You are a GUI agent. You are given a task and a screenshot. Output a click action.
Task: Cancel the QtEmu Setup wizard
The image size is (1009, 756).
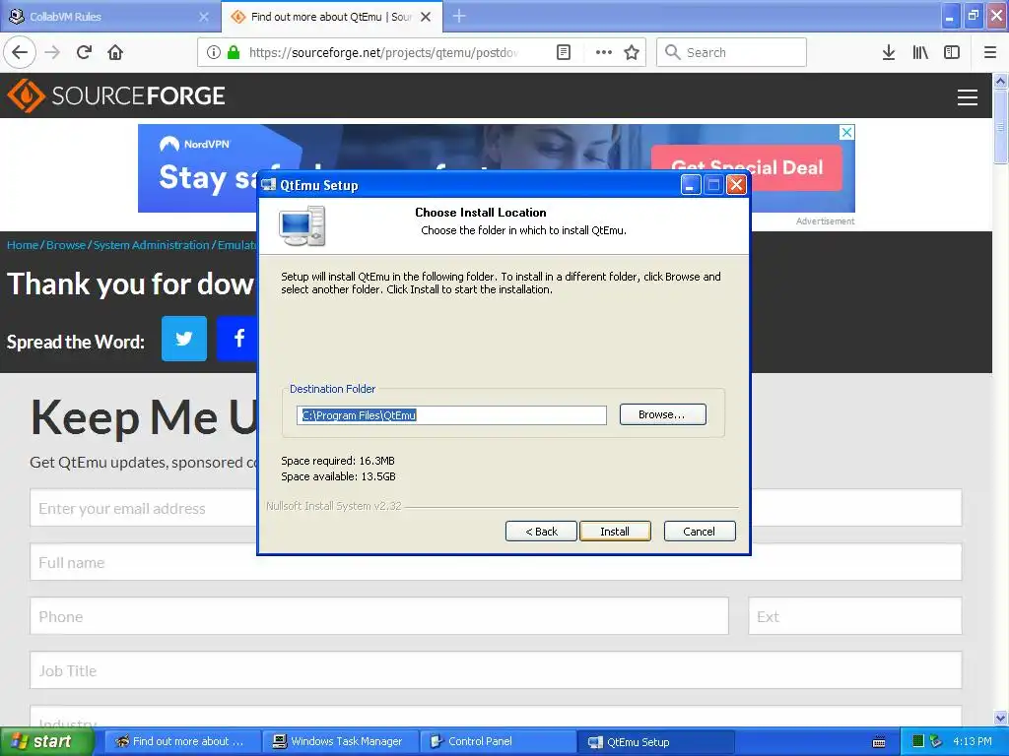tap(700, 531)
